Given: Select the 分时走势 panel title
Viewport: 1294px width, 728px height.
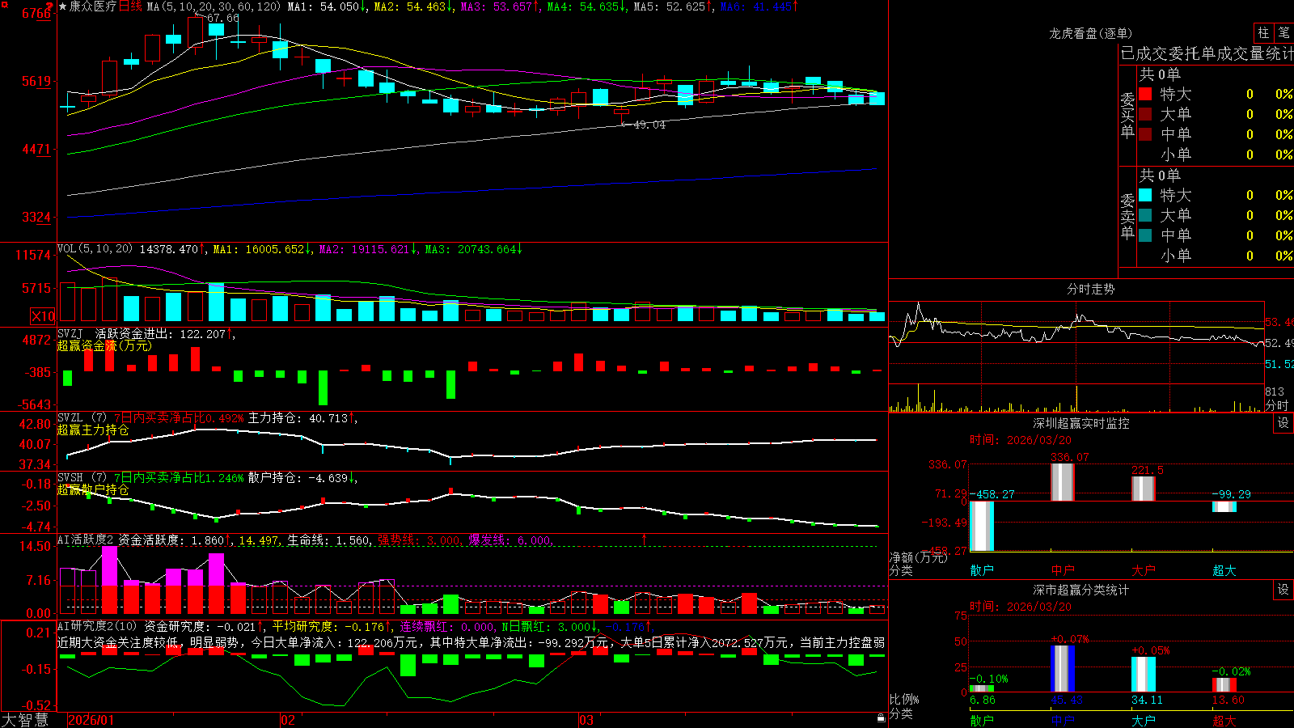Looking at the screenshot, I should (1090, 289).
